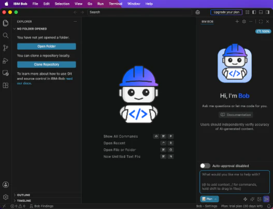Open the Run and Debug view

pyautogui.click(x=6, y=61)
